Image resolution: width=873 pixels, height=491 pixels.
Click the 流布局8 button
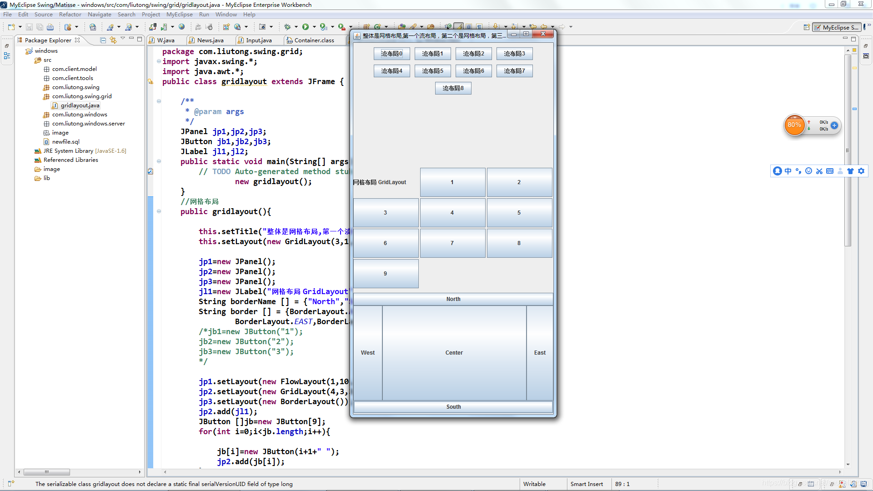tap(453, 88)
